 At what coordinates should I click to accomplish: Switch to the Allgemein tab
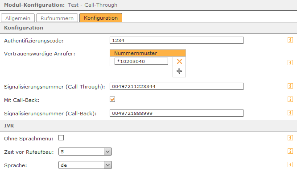18,18
